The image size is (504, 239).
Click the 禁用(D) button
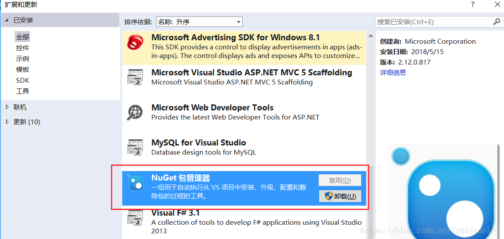(x=340, y=180)
